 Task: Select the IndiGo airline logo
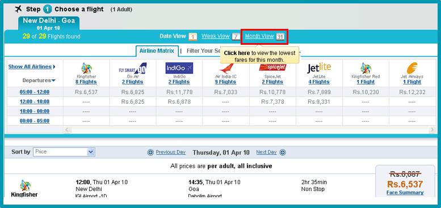(x=179, y=68)
